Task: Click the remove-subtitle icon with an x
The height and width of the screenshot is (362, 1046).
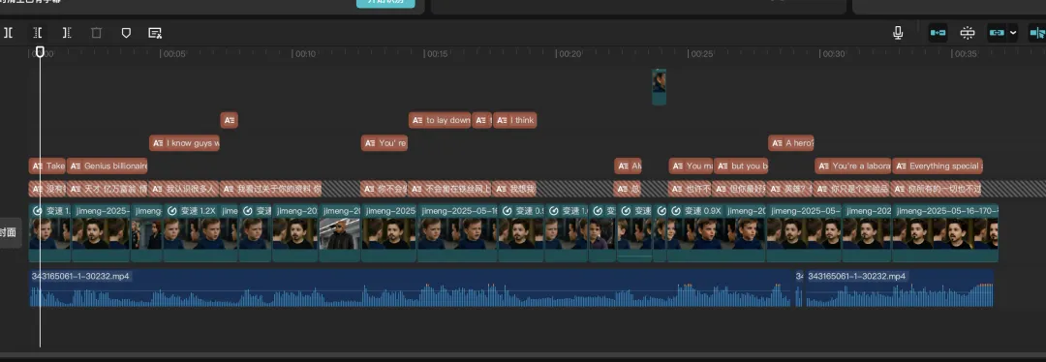Action: [x=155, y=33]
